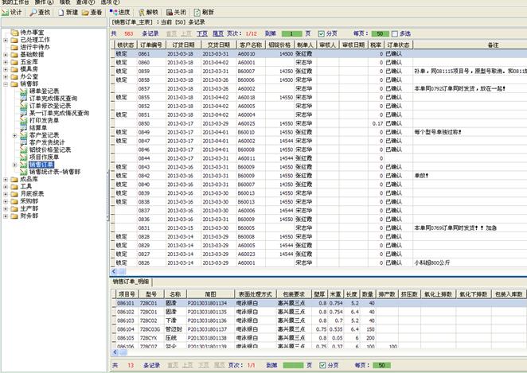Enable the 多选 multi-select checkbox
The image size is (527, 373).
coord(396,33)
